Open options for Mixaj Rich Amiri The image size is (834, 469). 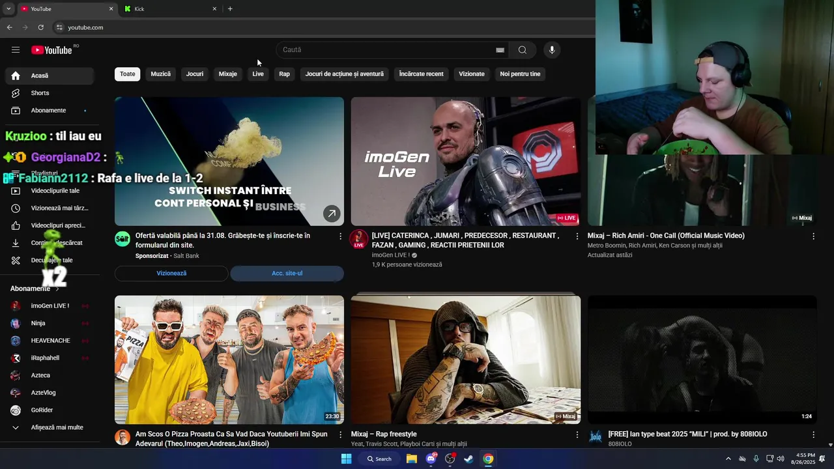tap(813, 236)
